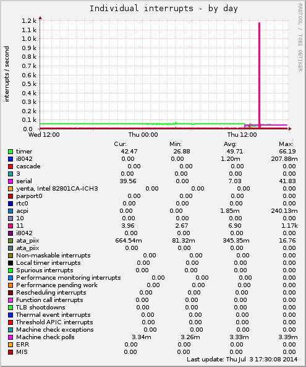Image resolution: width=306 pixels, height=367 pixels.
Task: Select the Thermal event interrupts swatch
Action: tap(11, 315)
